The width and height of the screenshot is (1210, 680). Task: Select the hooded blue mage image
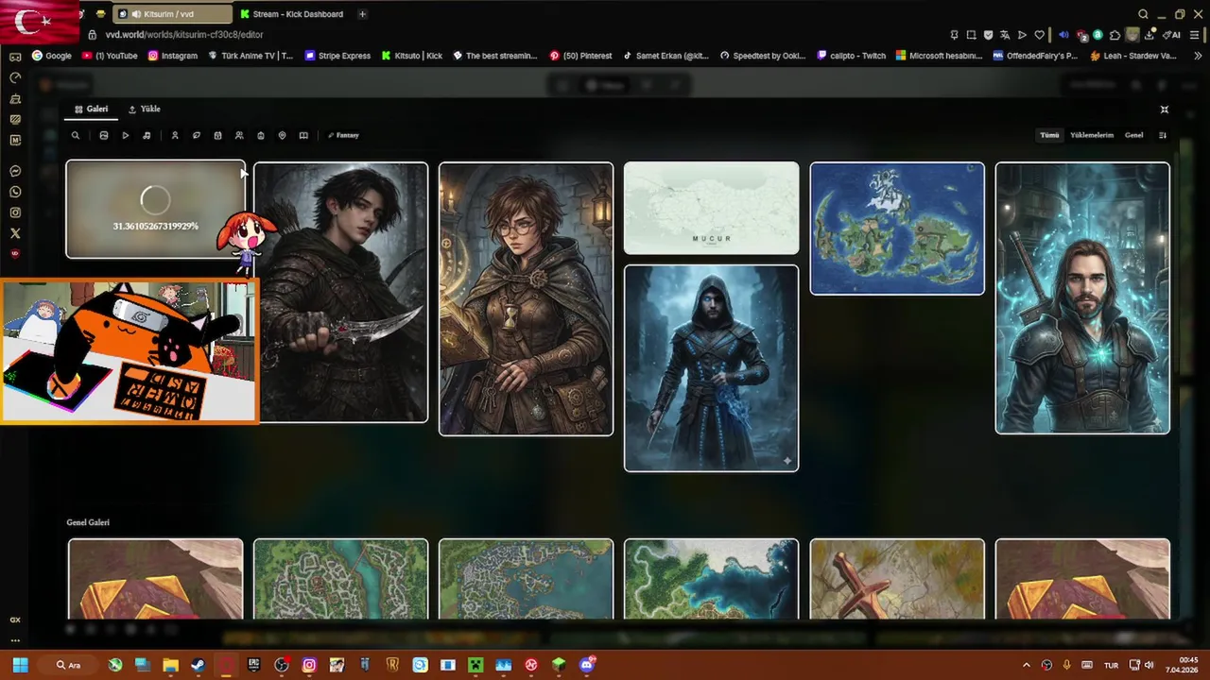pyautogui.click(x=711, y=367)
